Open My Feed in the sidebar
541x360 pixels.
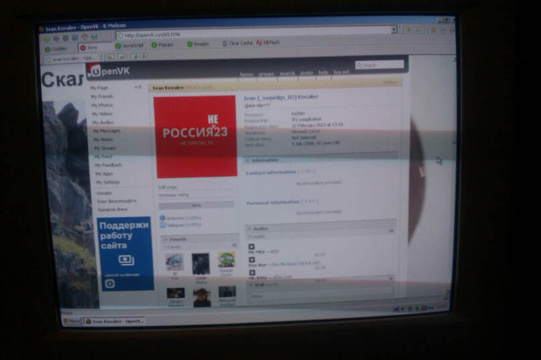point(103,157)
